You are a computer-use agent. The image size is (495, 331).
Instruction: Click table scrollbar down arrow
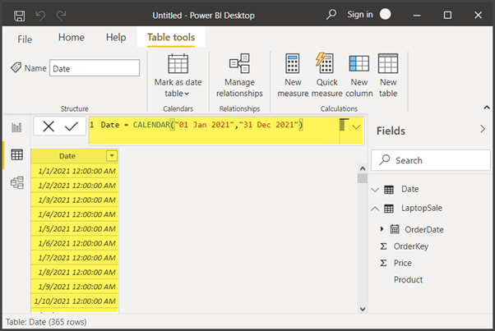(x=363, y=309)
